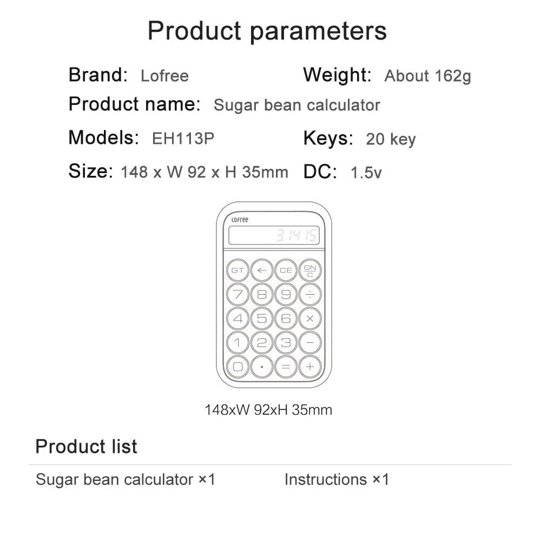Click the Product parameters heading
The height and width of the screenshot is (541, 541).
tap(267, 30)
